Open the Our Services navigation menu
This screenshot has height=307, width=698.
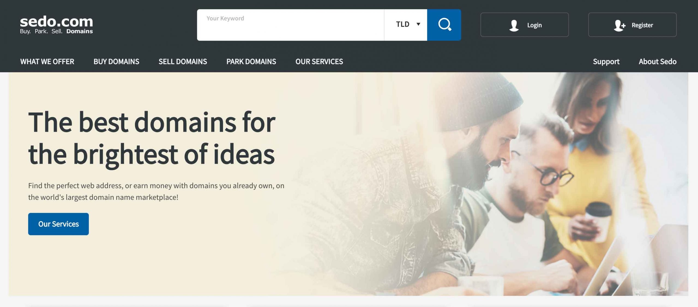tap(319, 62)
